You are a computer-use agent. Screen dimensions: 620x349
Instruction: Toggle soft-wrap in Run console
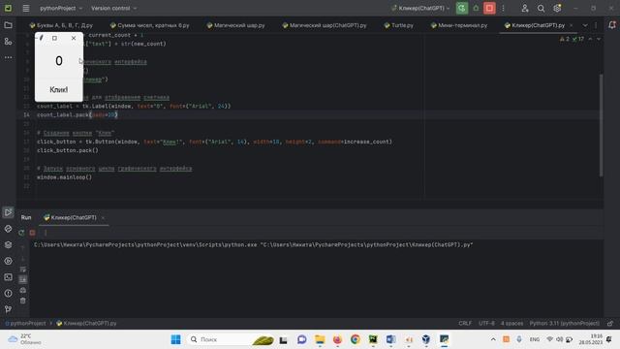[23, 270]
